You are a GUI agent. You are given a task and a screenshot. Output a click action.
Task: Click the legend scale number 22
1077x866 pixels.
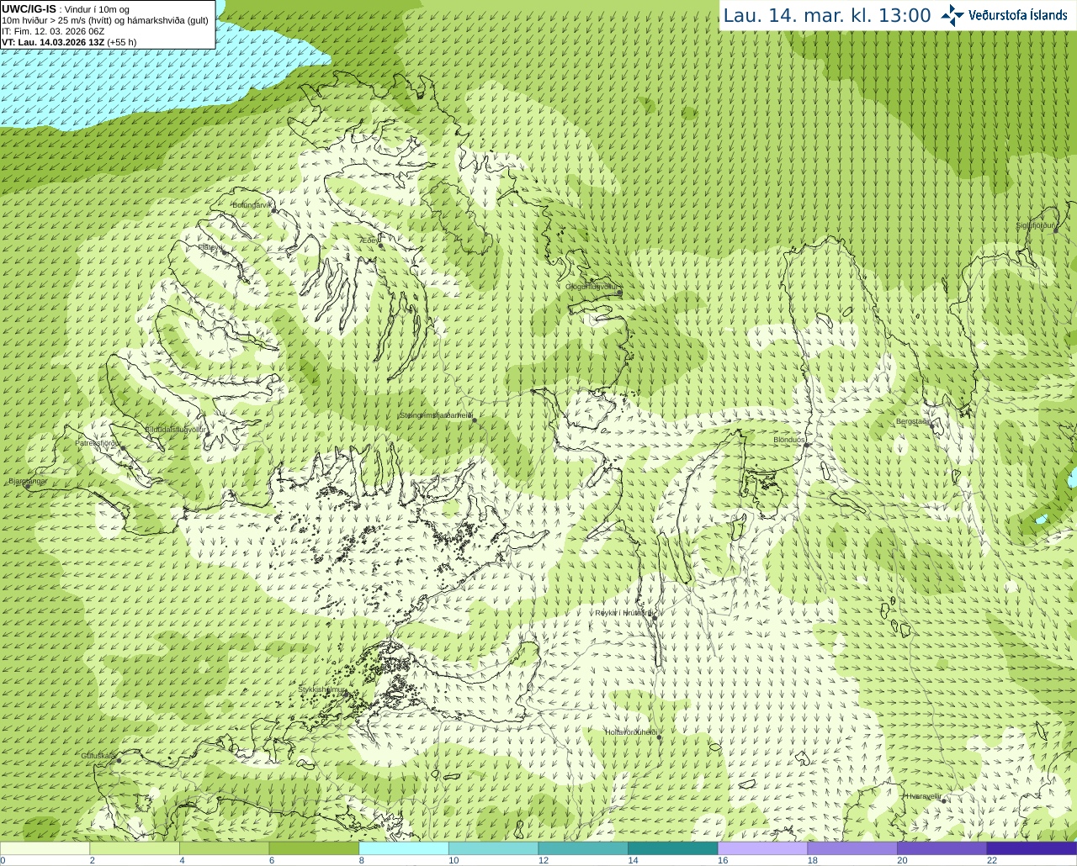[992, 860]
